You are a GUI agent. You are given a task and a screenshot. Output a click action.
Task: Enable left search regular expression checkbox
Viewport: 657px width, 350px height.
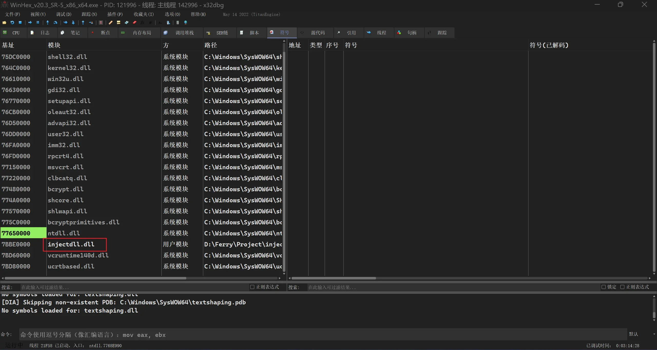[x=252, y=287]
